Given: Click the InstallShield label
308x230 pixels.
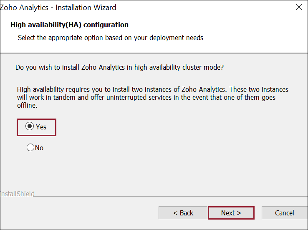Looking at the screenshot, I should pyautogui.click(x=17, y=194).
